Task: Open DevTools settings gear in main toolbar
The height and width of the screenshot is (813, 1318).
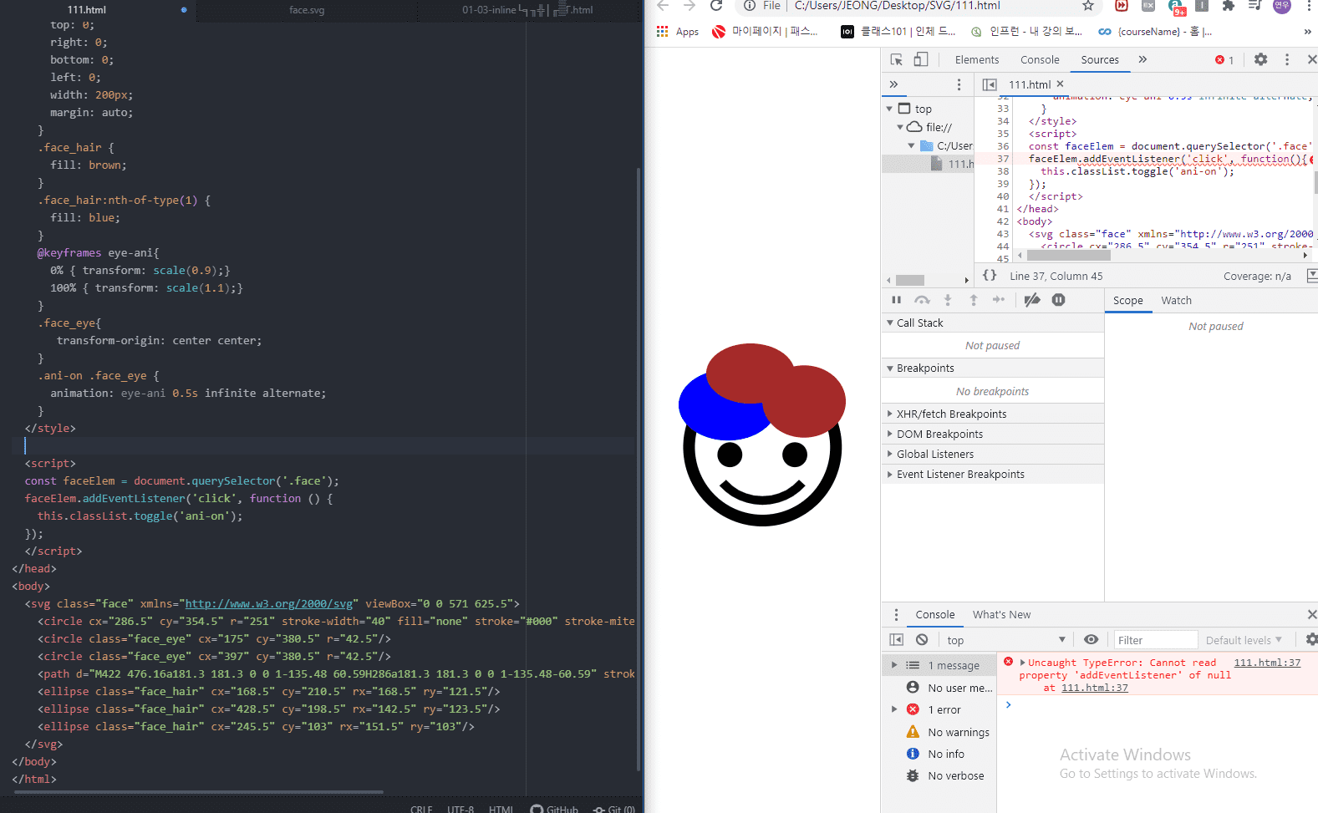Action: point(1261,59)
